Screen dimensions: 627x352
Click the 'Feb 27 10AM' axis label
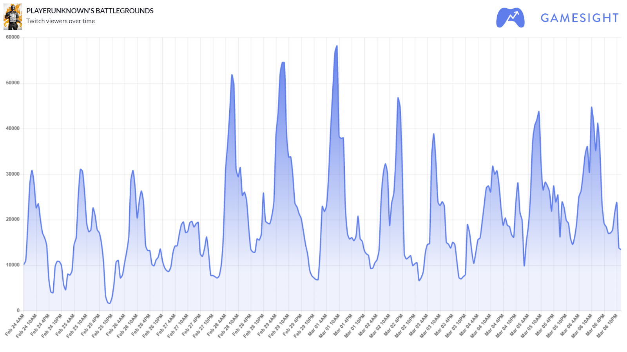pyautogui.click(x=178, y=325)
